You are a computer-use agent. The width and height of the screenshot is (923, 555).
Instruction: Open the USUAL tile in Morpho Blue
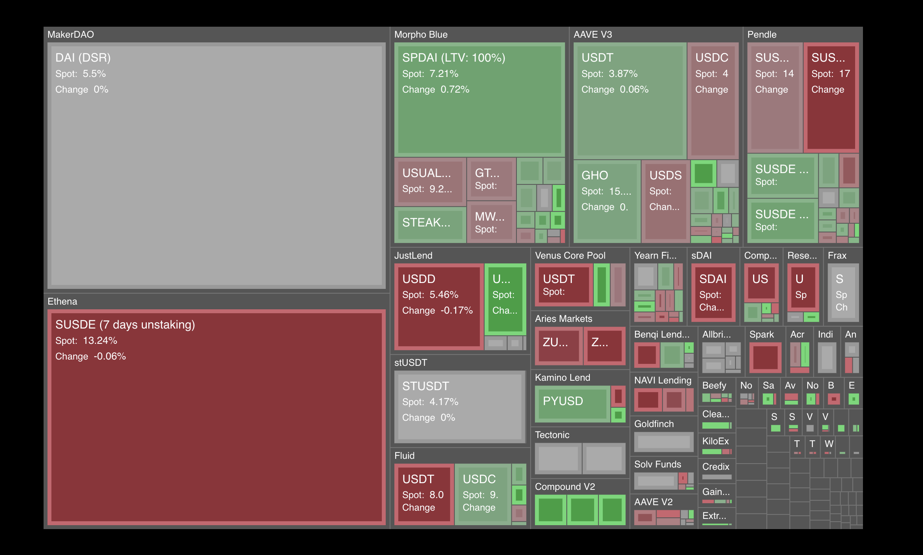(430, 181)
